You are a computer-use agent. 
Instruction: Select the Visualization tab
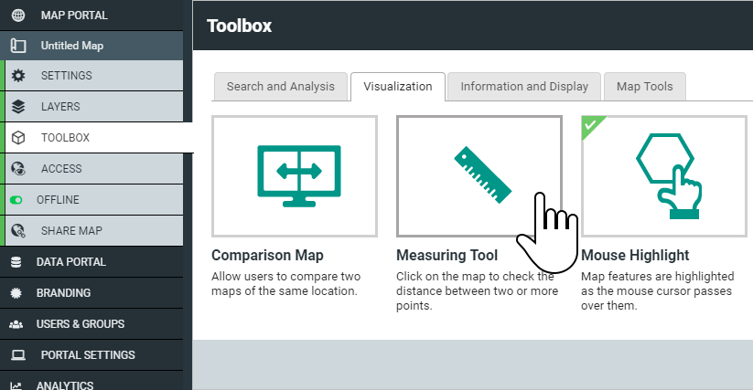(x=398, y=87)
